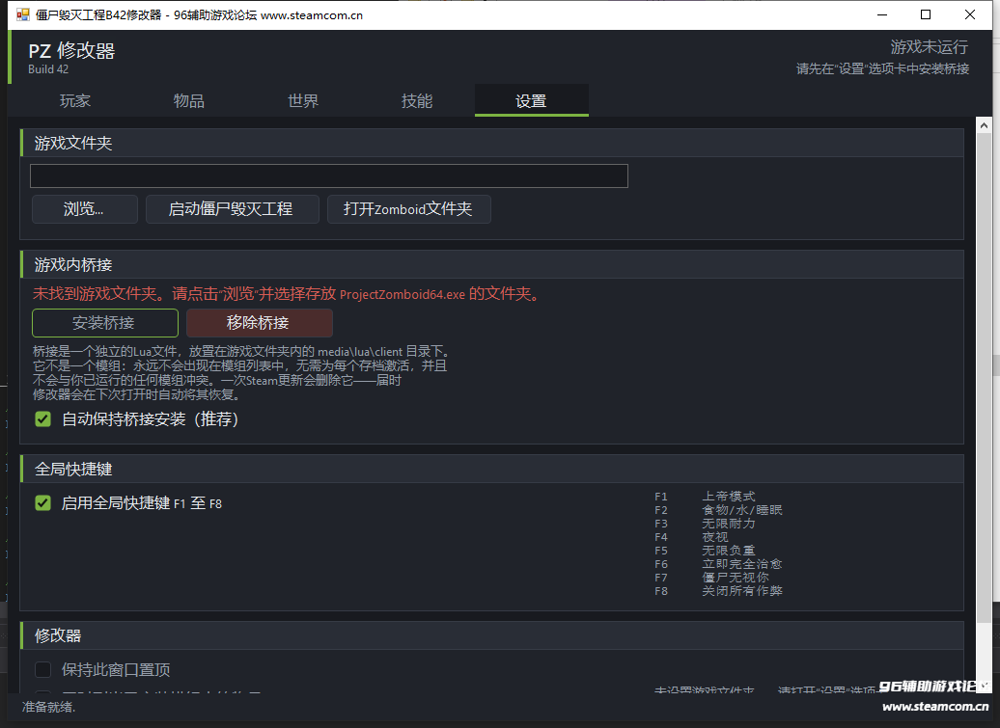
Task: Click the F1 上帝模式 hotkey text
Action: [705, 497]
